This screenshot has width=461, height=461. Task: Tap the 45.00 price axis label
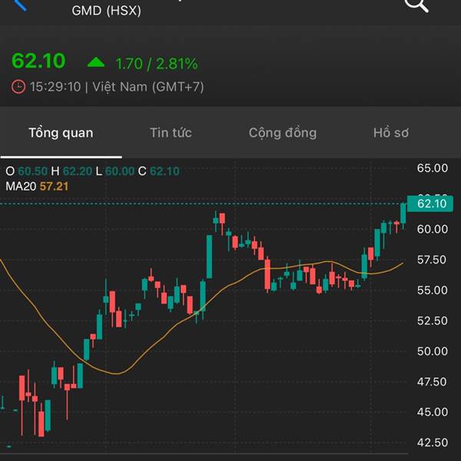click(x=433, y=412)
